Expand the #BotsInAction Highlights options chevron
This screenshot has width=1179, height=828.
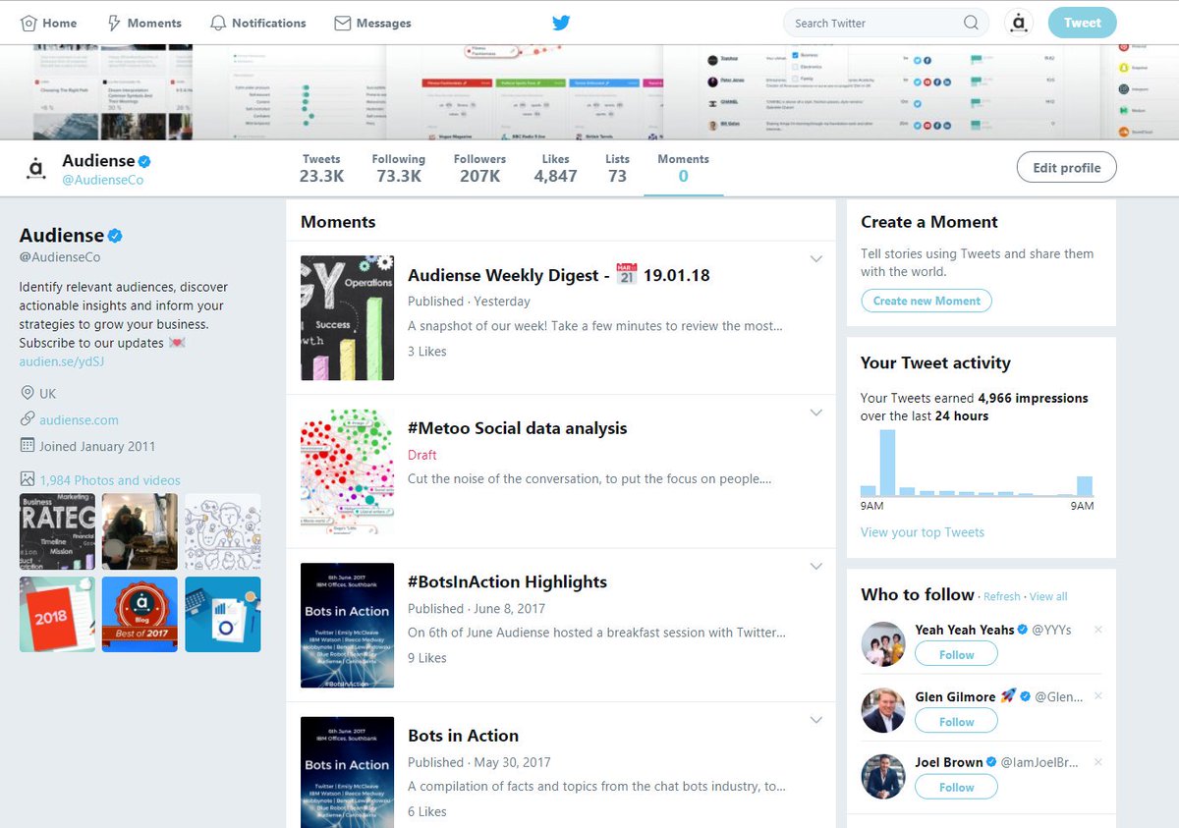click(815, 567)
